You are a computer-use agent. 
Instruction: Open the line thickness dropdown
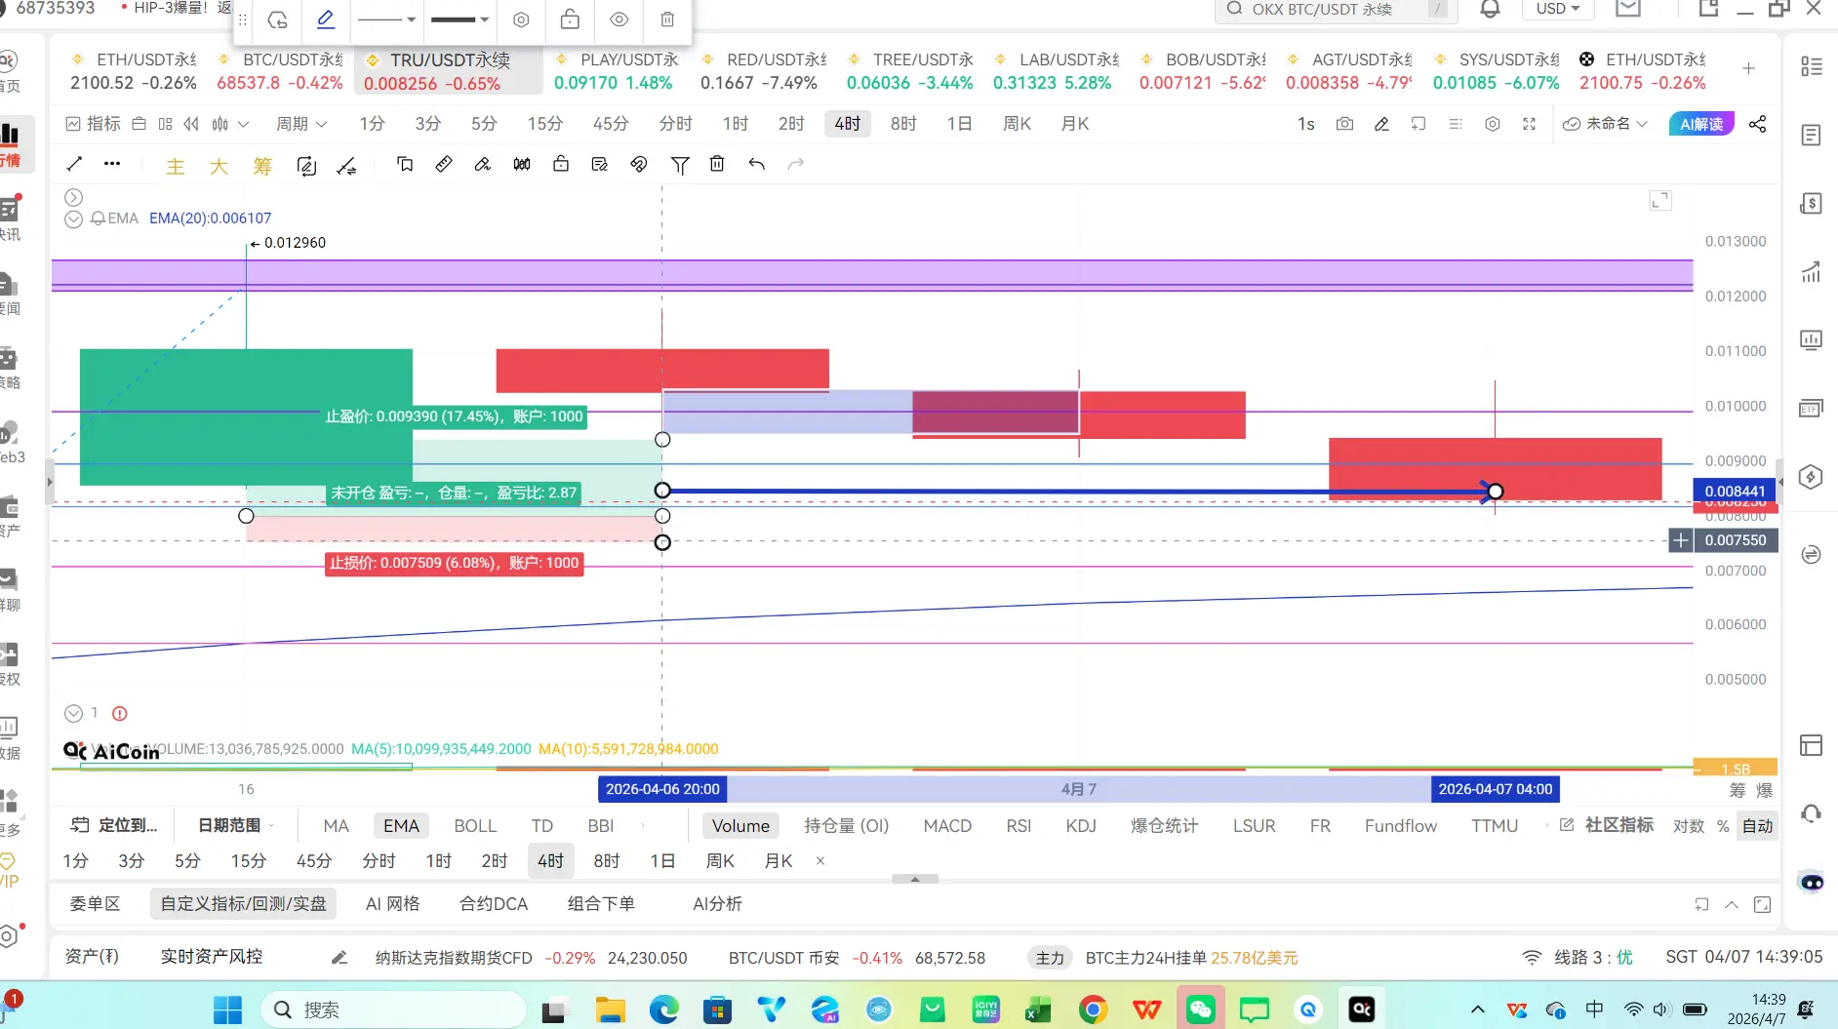click(x=459, y=20)
